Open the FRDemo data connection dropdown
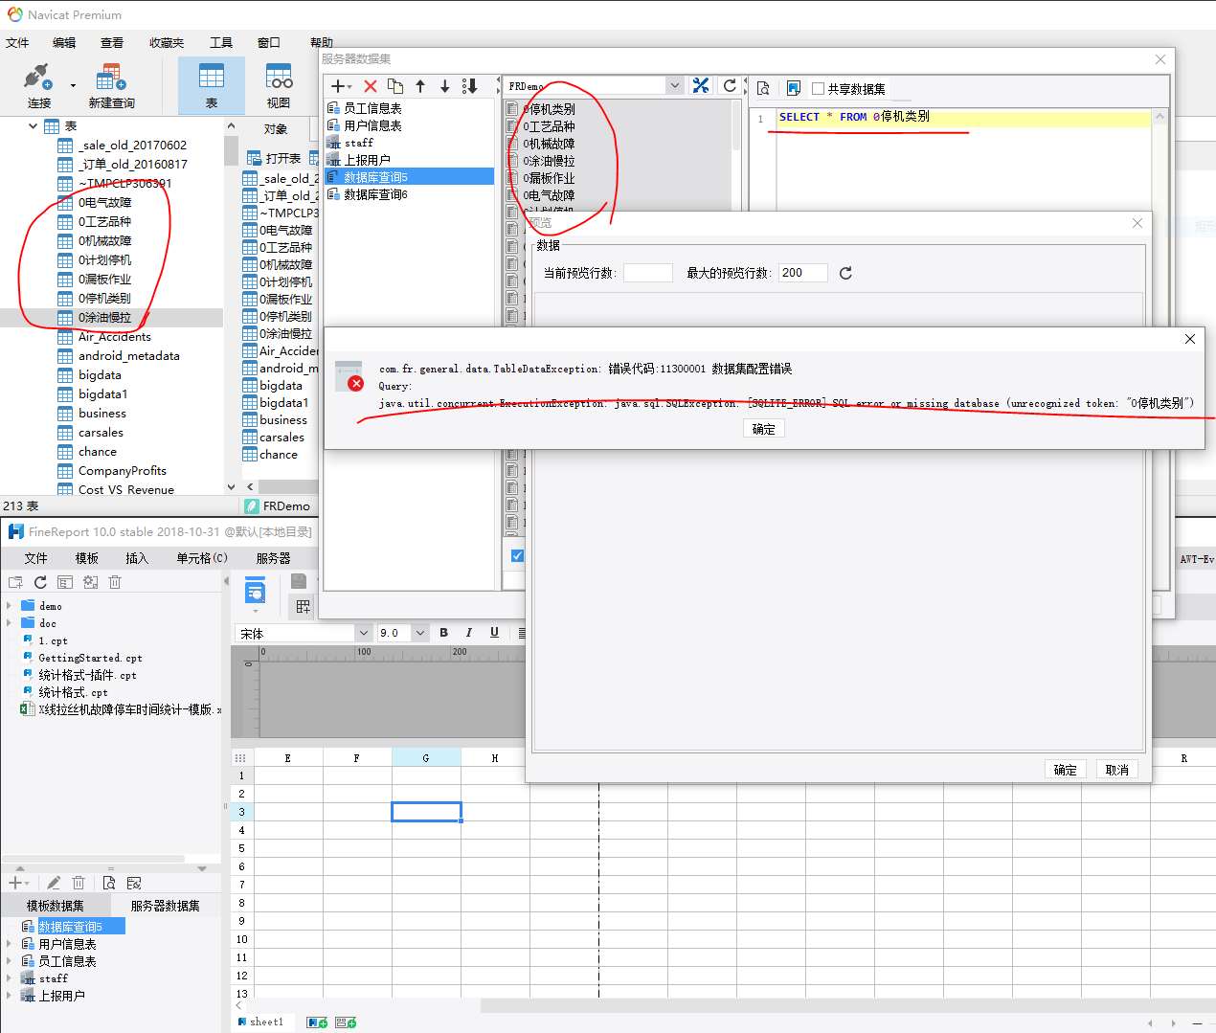Viewport: 1216px width, 1033px height. tap(674, 86)
